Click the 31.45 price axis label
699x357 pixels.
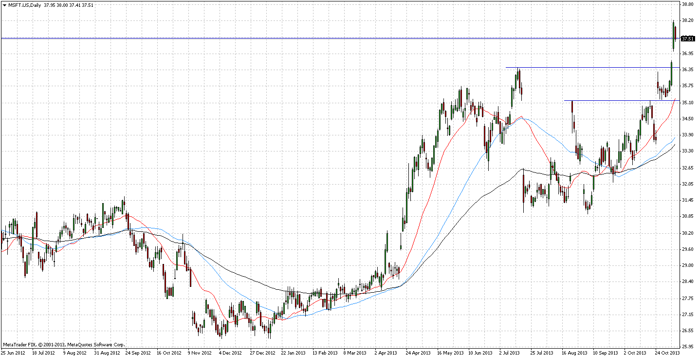coord(687,200)
